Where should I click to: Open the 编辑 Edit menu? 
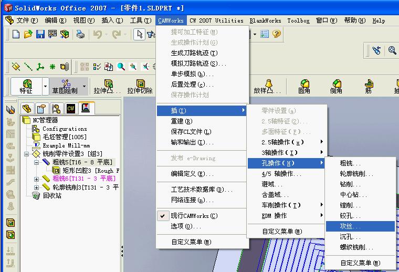click(56, 20)
